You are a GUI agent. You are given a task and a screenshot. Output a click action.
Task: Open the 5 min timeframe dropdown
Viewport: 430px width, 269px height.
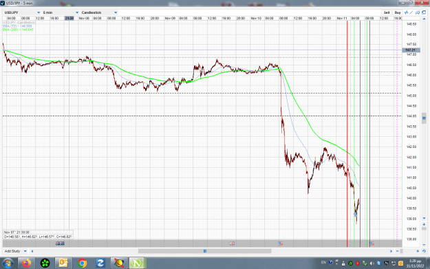tap(61, 12)
